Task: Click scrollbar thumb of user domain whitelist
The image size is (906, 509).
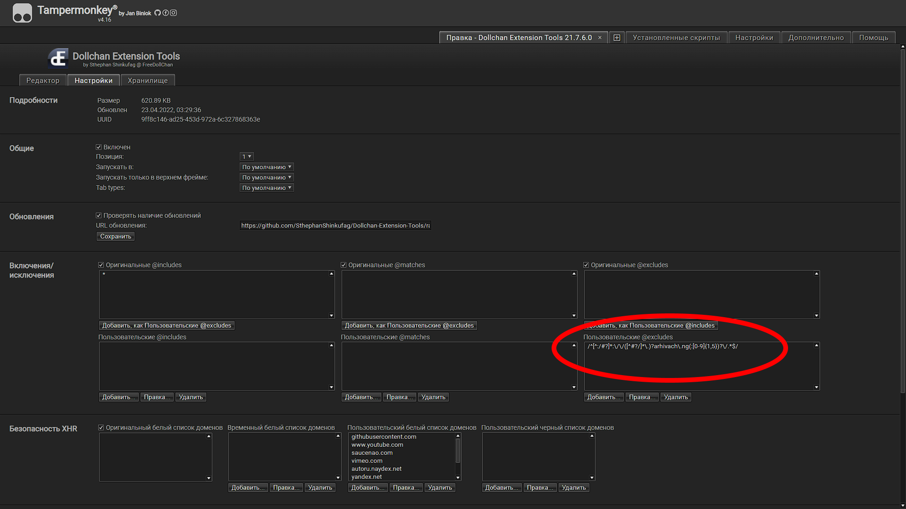Action: click(458, 451)
